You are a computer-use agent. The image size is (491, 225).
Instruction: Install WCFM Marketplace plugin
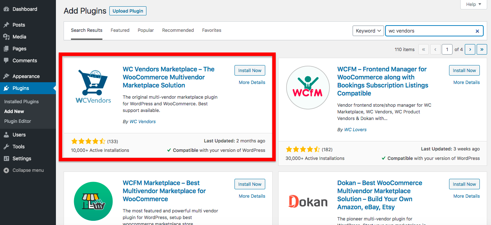[x=250, y=184]
